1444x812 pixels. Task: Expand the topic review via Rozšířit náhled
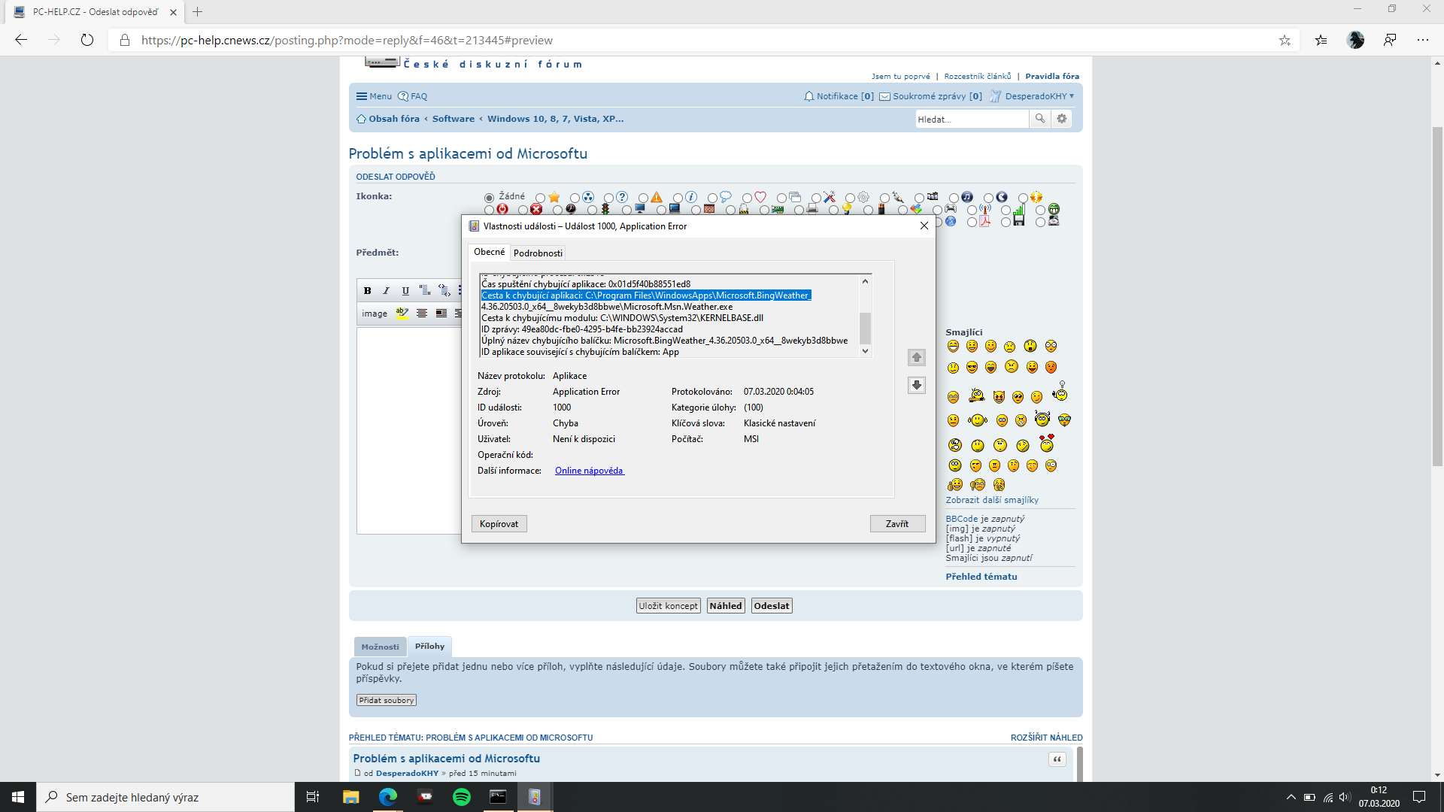point(1046,738)
